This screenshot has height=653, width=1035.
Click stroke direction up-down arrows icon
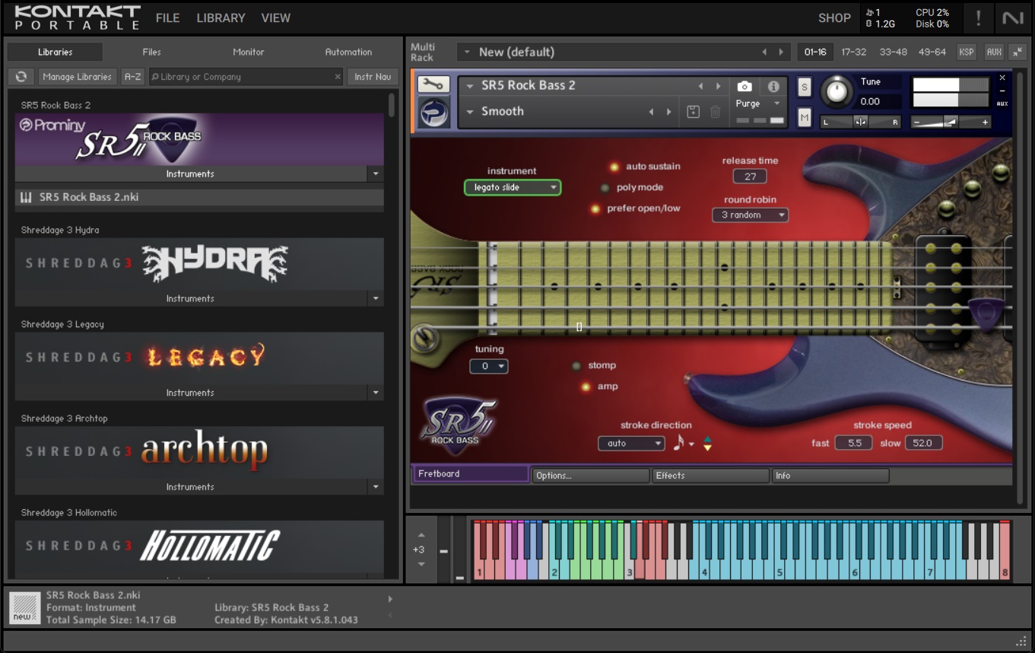(707, 444)
